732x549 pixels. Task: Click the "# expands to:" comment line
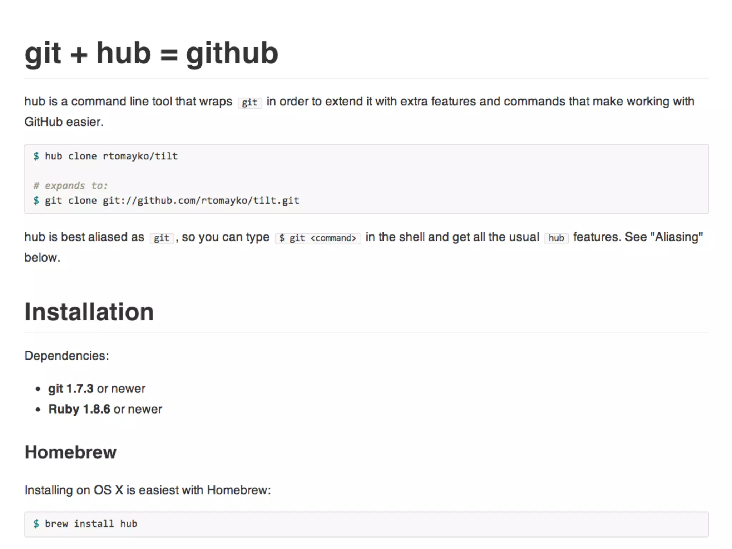[70, 186]
